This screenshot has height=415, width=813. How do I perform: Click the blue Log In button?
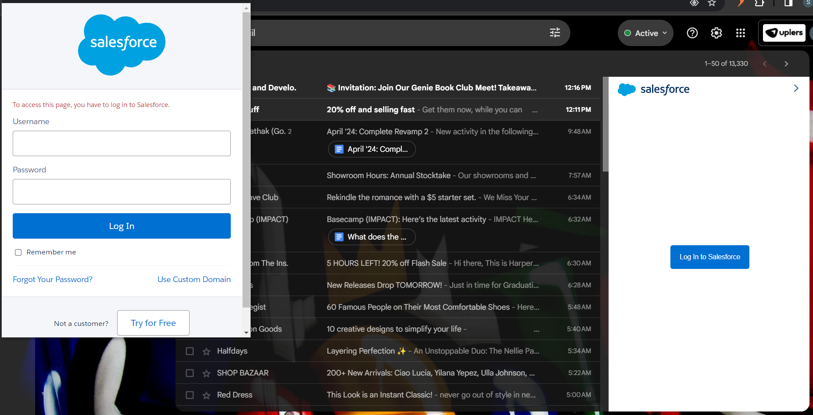tap(122, 226)
